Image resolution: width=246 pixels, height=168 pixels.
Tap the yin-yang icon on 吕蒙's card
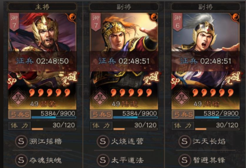click(x=72, y=17)
